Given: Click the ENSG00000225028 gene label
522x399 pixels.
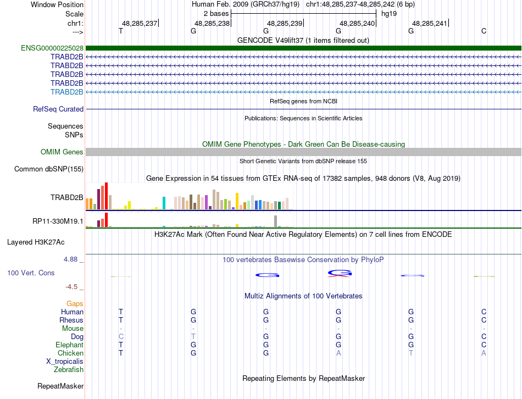Looking at the screenshot, I should point(52,48).
